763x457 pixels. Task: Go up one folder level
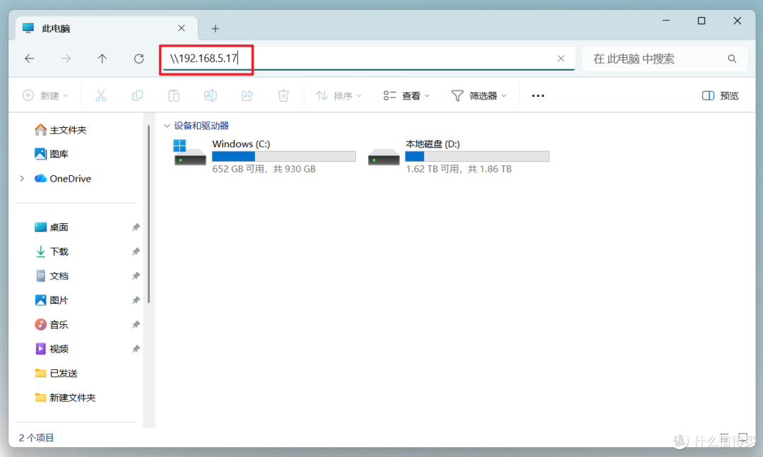pyautogui.click(x=102, y=59)
